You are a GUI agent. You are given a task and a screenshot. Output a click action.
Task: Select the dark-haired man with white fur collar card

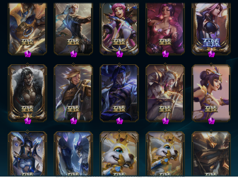click(27, 93)
